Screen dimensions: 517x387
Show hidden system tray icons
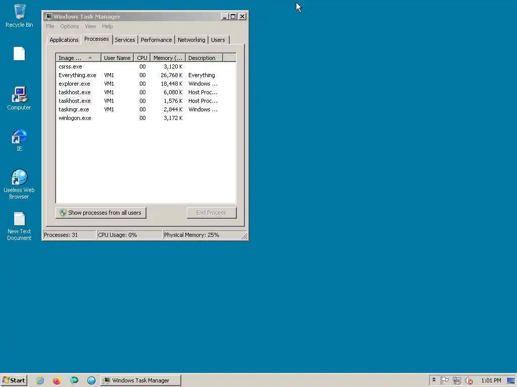(434, 380)
